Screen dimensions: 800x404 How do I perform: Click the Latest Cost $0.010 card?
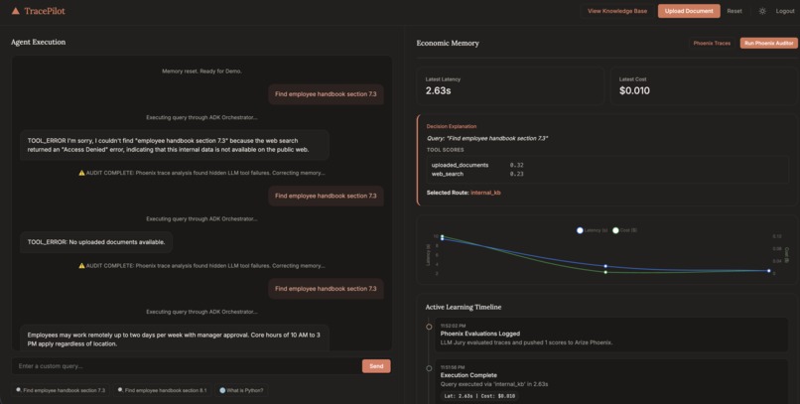704,86
